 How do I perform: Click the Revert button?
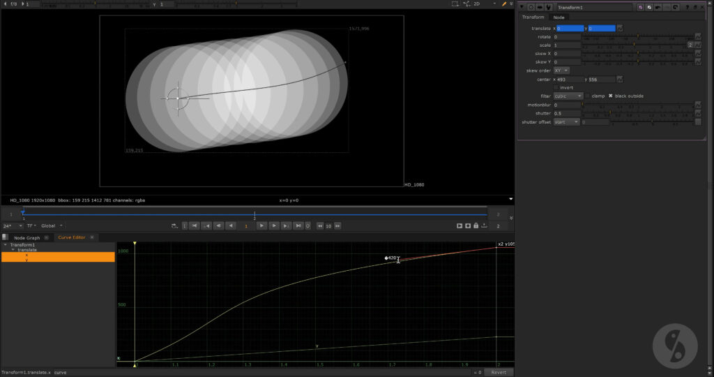pos(499,372)
